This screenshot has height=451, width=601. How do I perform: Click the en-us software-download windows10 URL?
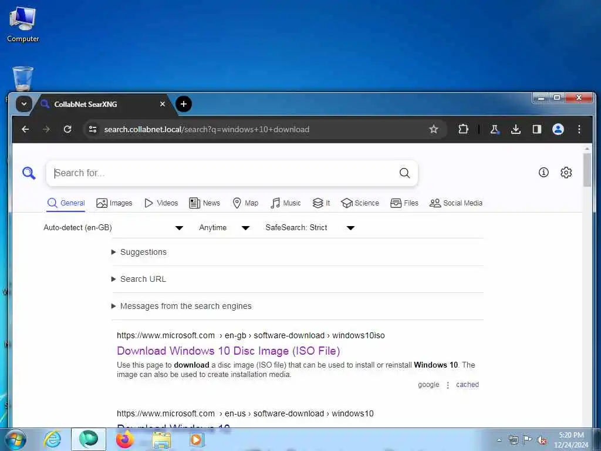[245, 413]
